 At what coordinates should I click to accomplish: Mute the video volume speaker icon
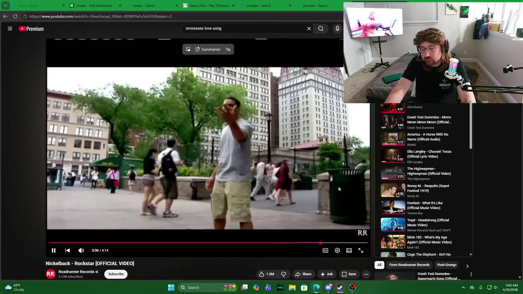[x=81, y=250]
